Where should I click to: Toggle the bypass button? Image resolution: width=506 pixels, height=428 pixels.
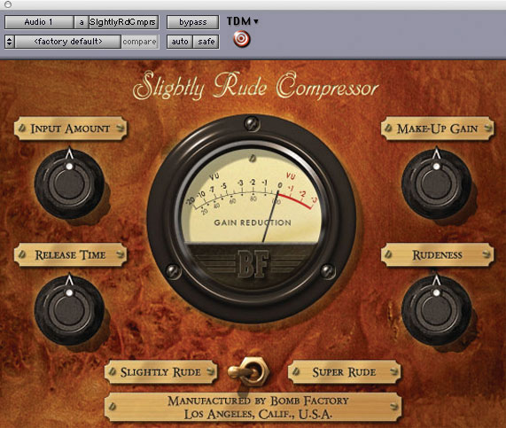192,22
